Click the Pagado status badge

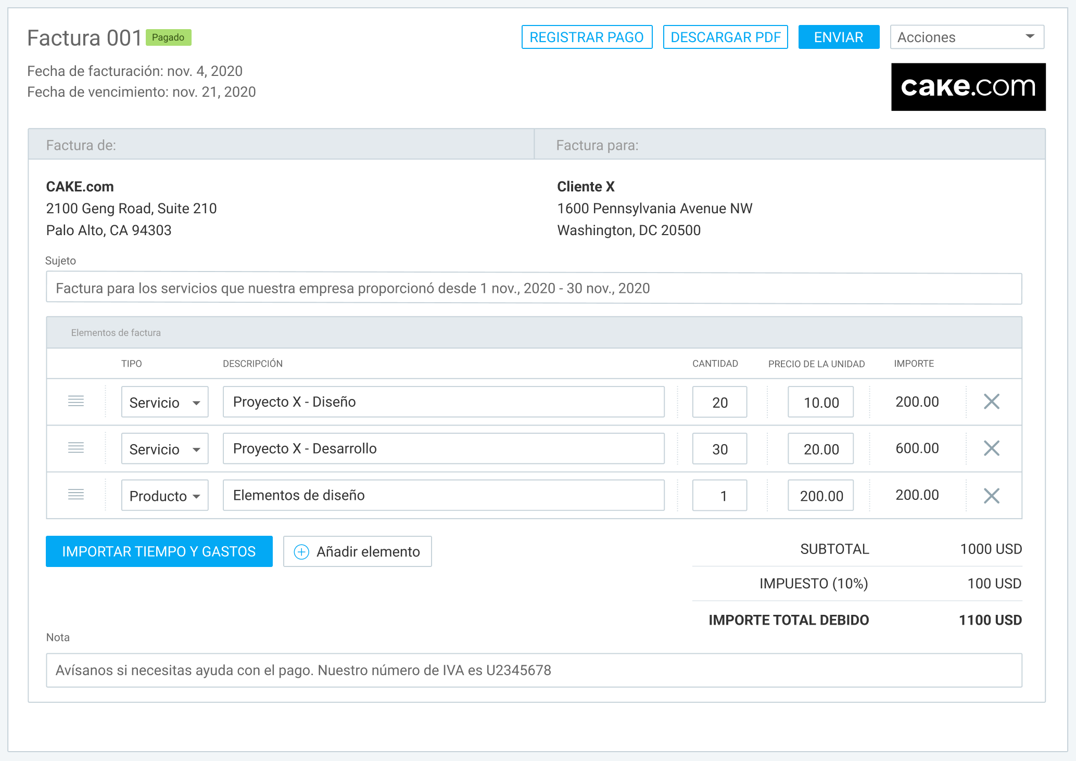pos(168,37)
